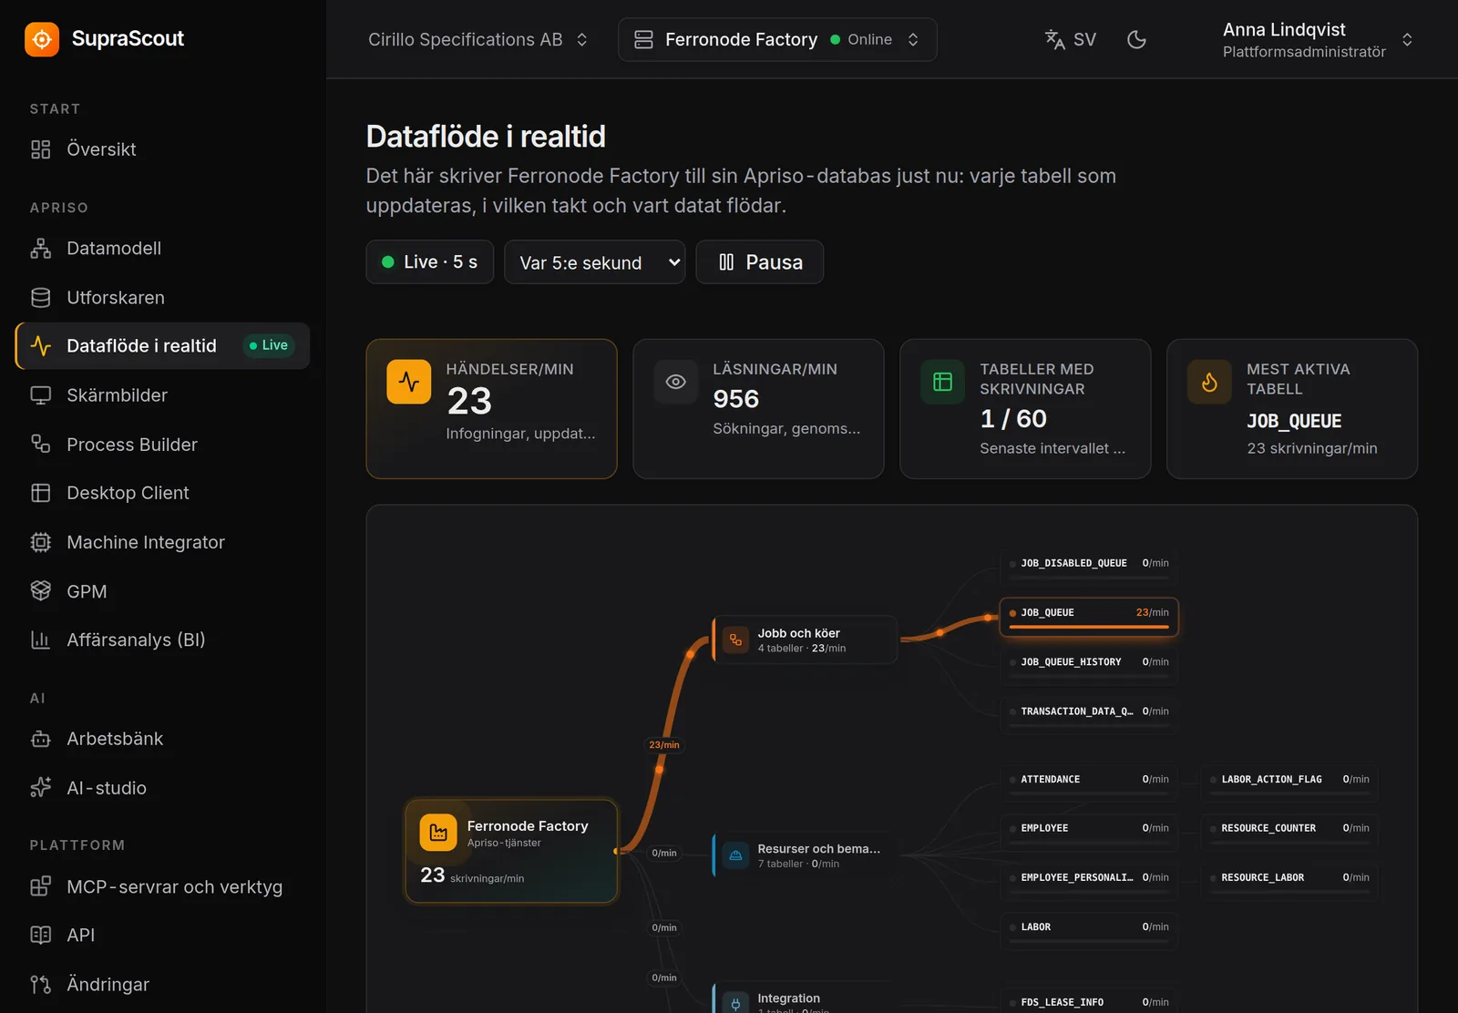Expand the Ferronode Factory server selector
Screen dimensions: 1458x1013
[777, 39]
